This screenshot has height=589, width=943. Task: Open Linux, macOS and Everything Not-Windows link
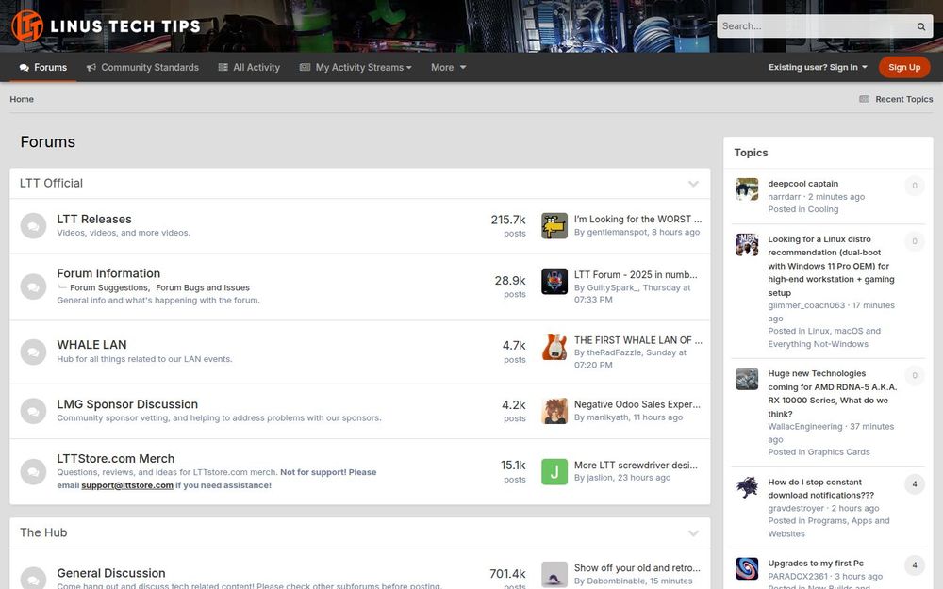pyautogui.click(x=824, y=337)
